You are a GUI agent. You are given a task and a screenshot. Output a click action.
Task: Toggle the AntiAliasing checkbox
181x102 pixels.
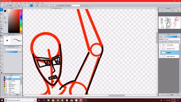click(58, 6)
